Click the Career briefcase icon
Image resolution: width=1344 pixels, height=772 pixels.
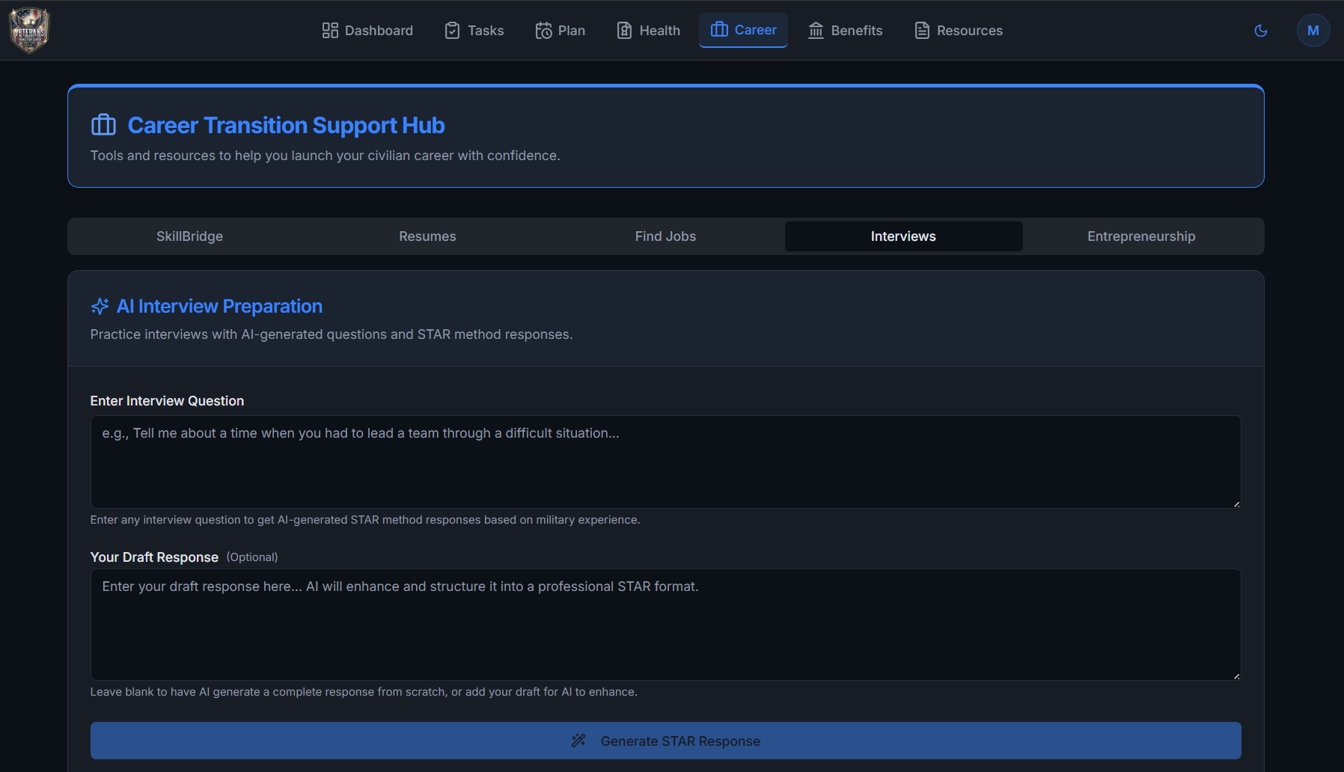719,30
